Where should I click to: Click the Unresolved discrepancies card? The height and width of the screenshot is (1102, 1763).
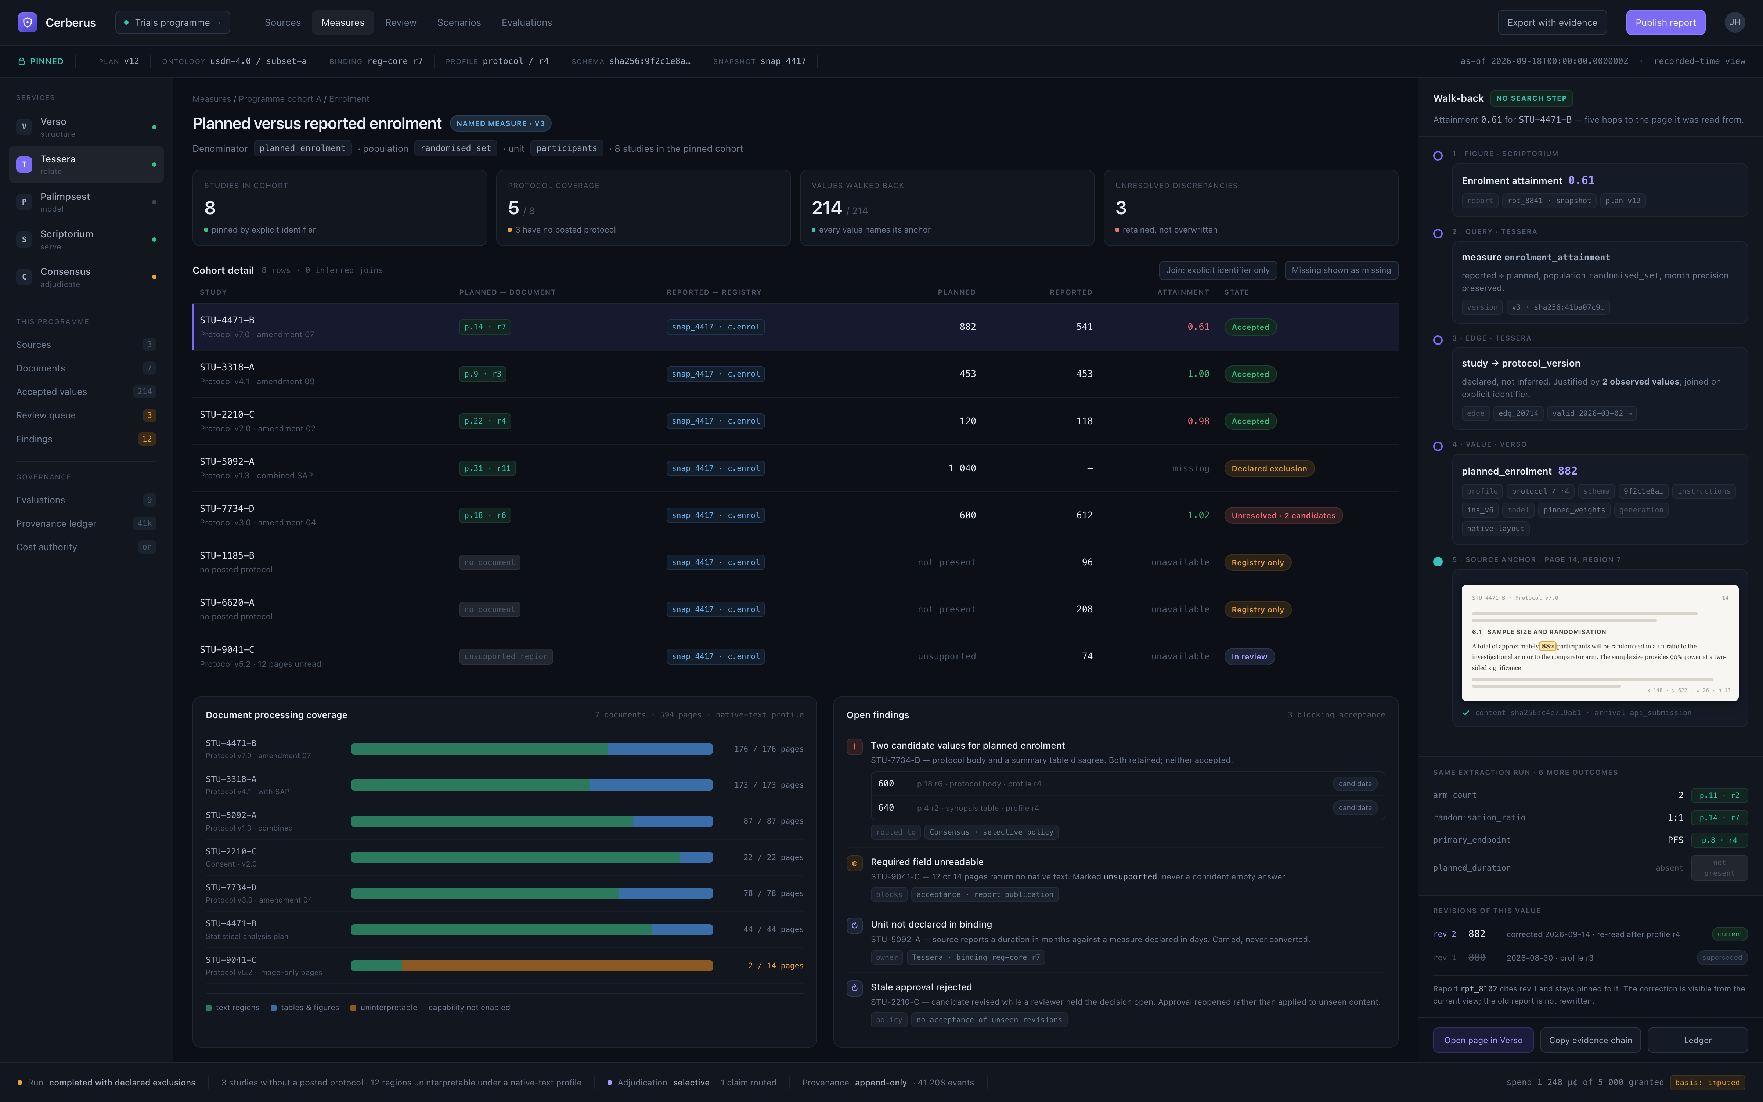pos(1251,208)
